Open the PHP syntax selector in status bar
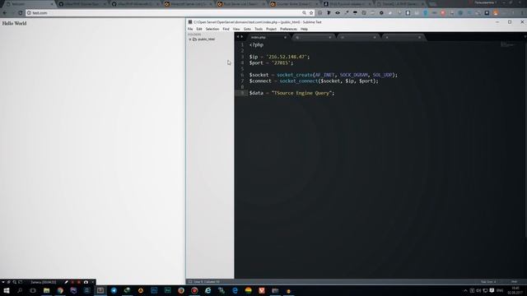Image resolution: width=527 pixels, height=296 pixels. click(x=514, y=282)
